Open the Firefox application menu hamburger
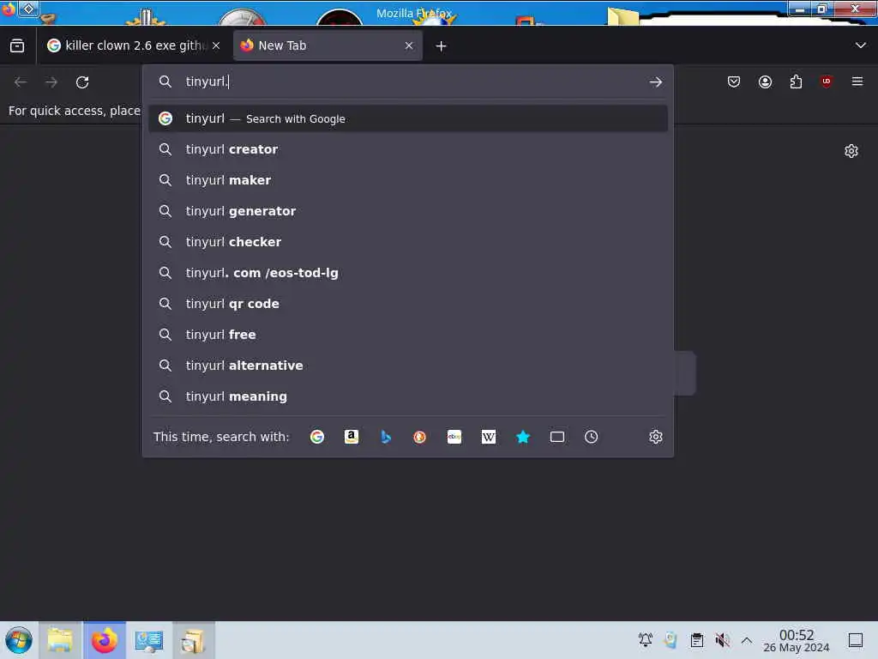878x659 pixels. pyautogui.click(x=857, y=82)
